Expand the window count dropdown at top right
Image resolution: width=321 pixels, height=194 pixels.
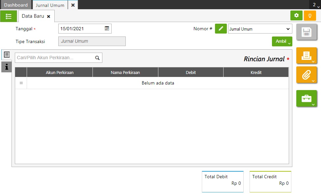click(x=315, y=5)
